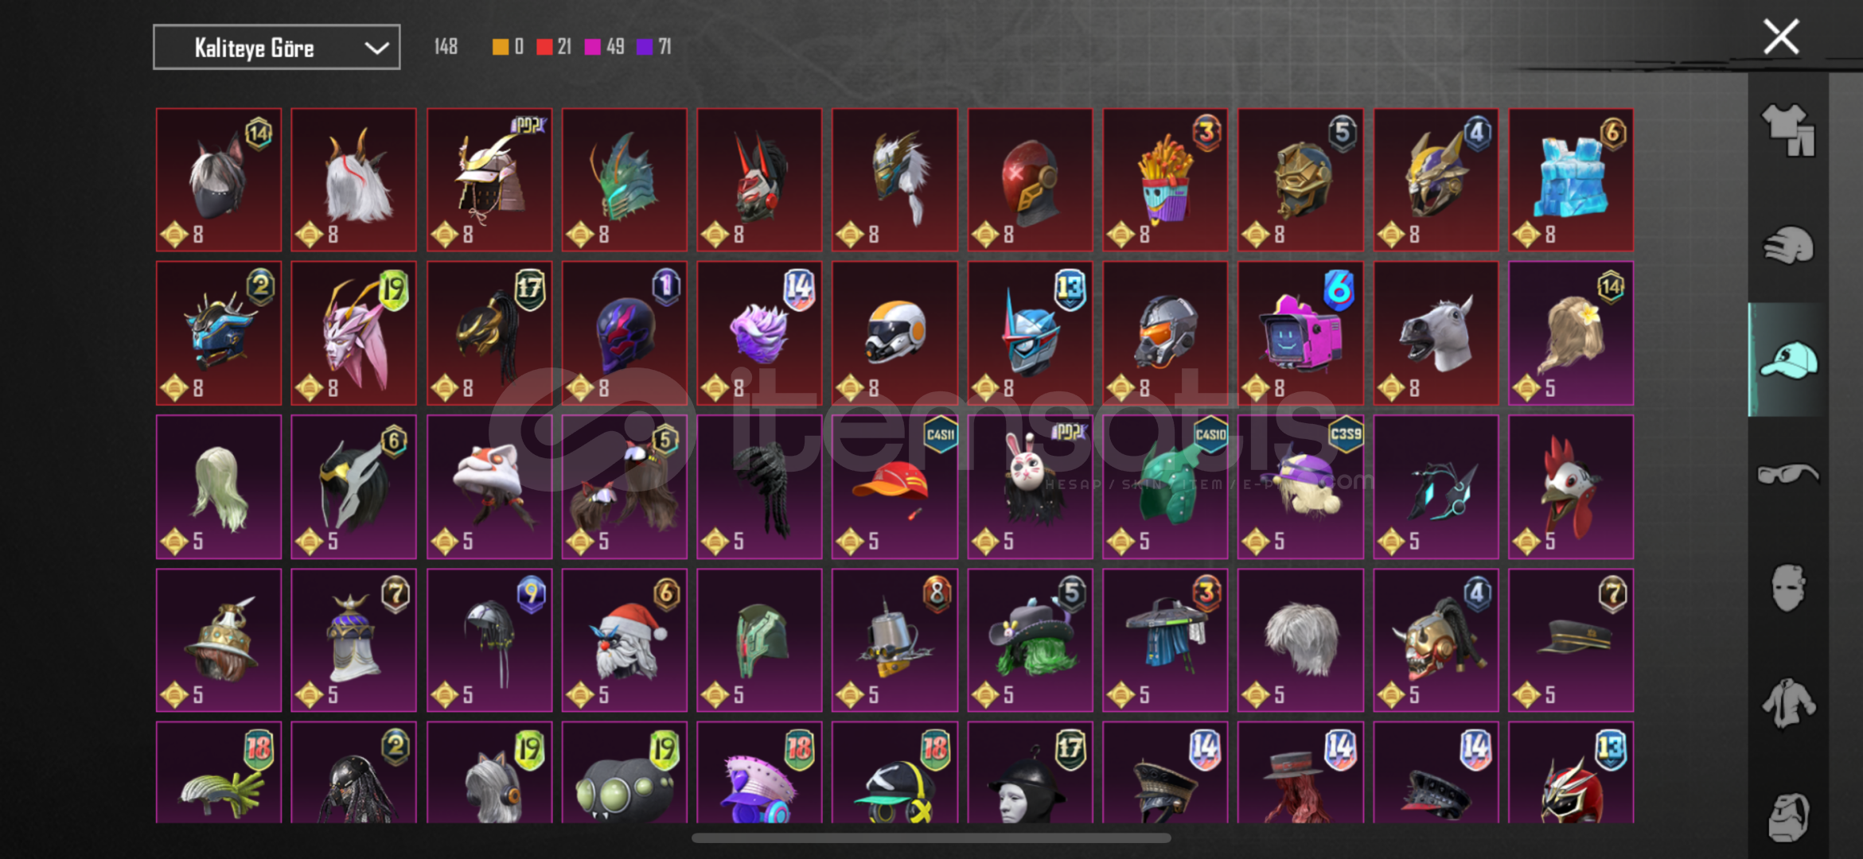Select the cap headwear category tab
This screenshot has height=859, width=1863.
pyautogui.click(x=1787, y=360)
